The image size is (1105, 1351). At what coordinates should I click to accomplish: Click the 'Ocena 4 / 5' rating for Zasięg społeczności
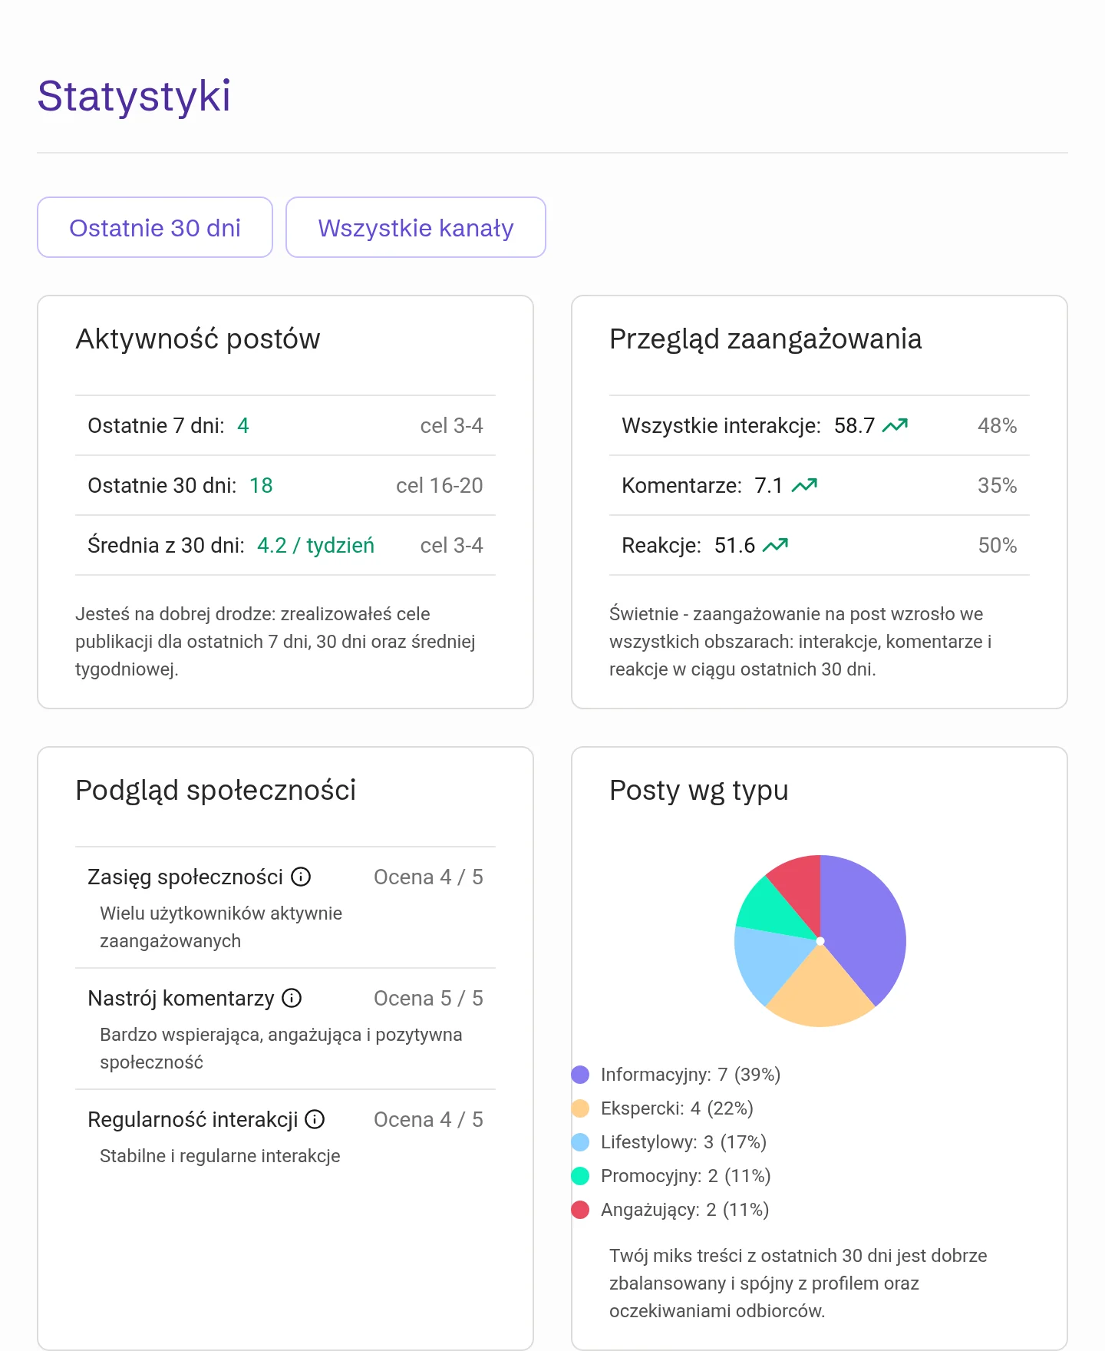[x=428, y=877]
